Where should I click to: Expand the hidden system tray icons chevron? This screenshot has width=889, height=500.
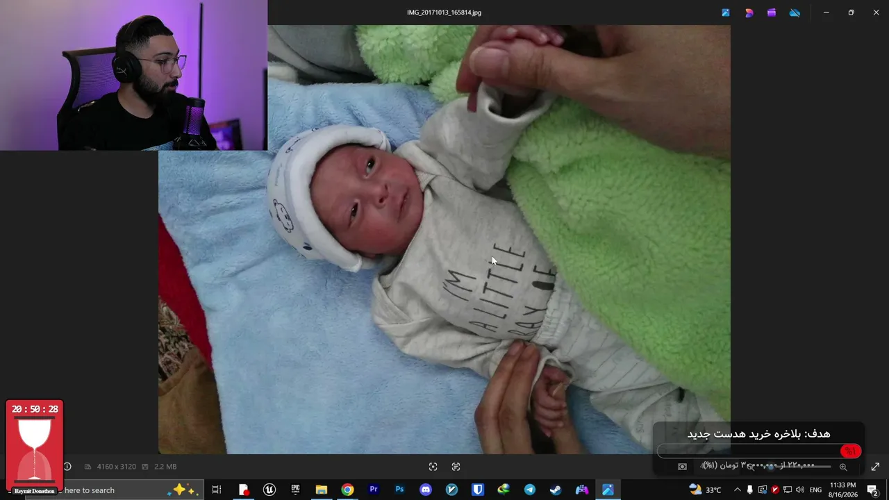[738, 490]
